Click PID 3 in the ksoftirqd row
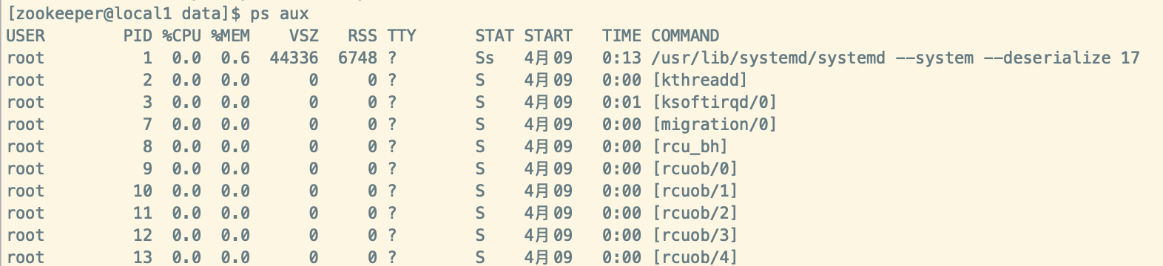This screenshot has height=266, width=1163. [147, 102]
